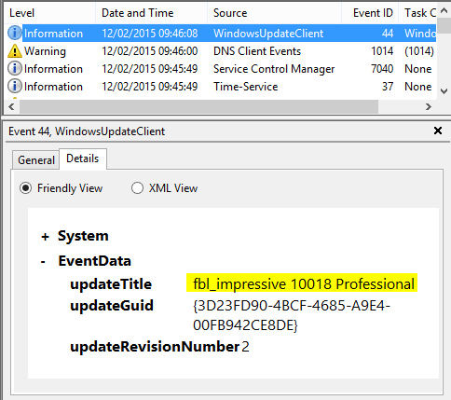Click the Information icon of WindowsUpdateClient event
This screenshot has width=451, height=400.
pos(15,33)
